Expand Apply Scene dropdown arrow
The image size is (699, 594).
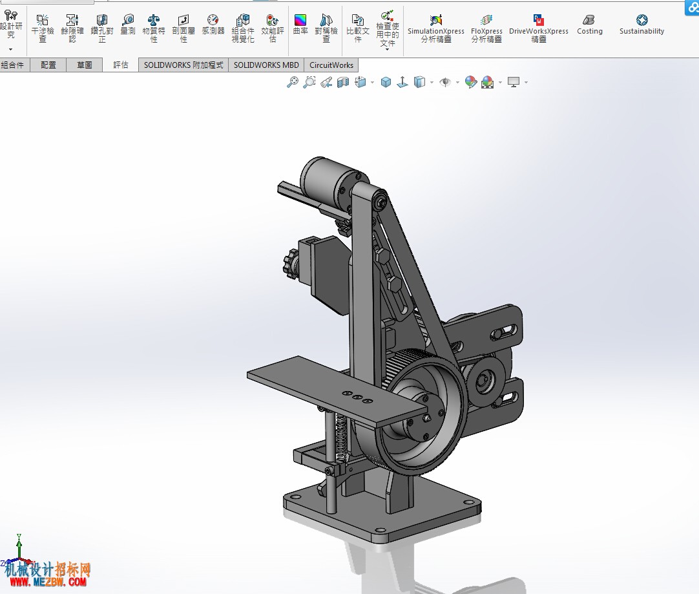pos(500,83)
